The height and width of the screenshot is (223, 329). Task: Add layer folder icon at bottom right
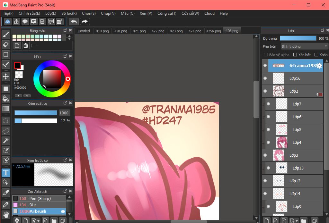[x=303, y=220]
